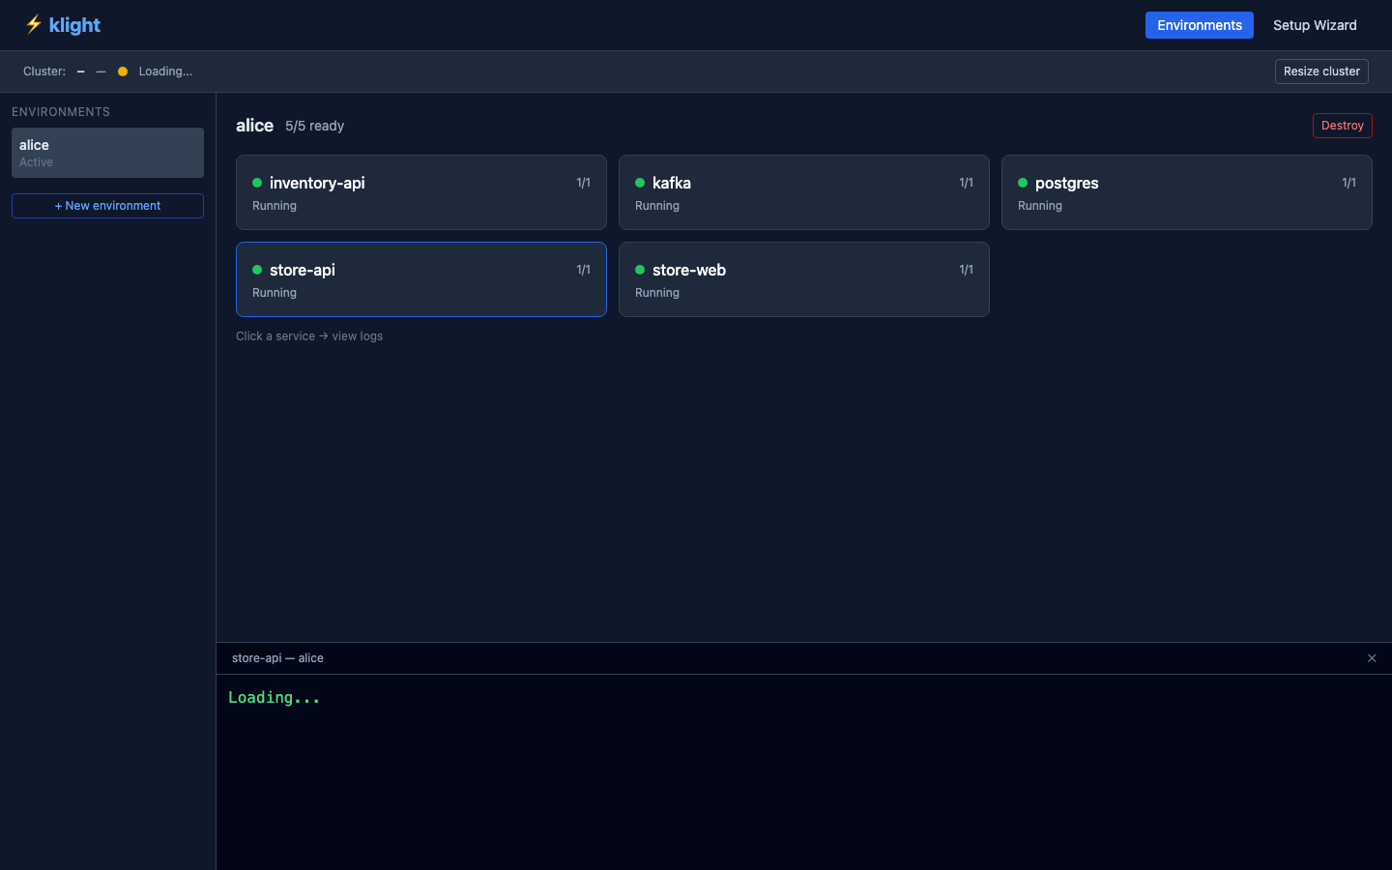The width and height of the screenshot is (1392, 870).
Task: Click the klight brand name
Action: pyautogui.click(x=74, y=25)
